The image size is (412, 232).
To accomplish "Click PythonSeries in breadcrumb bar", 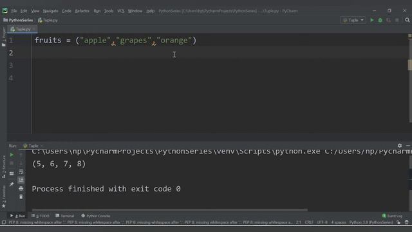I will pyautogui.click(x=18, y=20).
